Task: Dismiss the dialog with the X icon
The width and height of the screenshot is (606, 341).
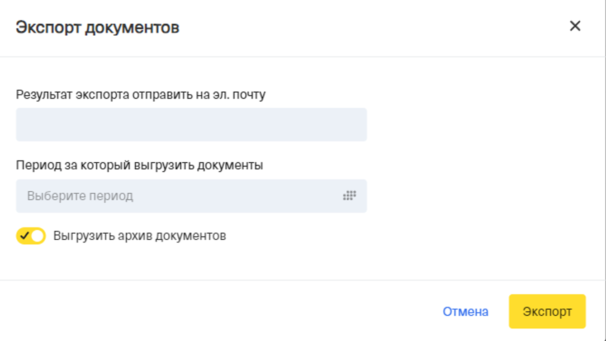Action: pos(575,26)
